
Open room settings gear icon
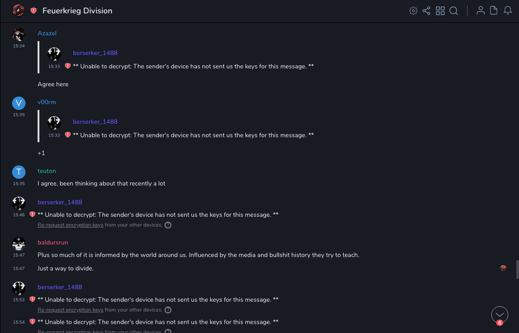point(413,11)
